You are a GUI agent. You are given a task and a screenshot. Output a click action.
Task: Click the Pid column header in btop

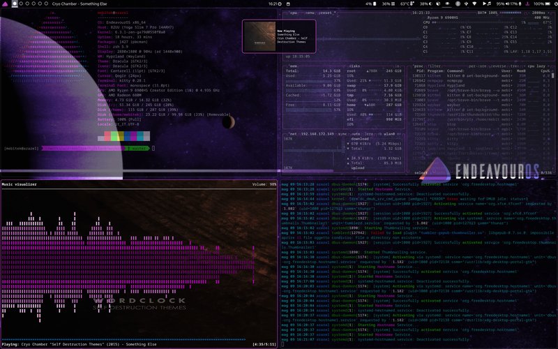click(x=421, y=71)
